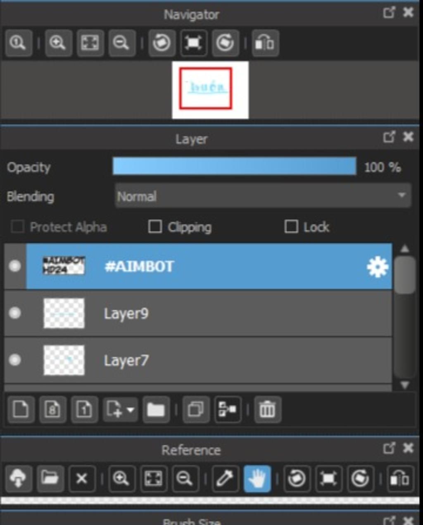Create a new layer folder
Image resolution: width=423 pixels, height=525 pixels.
coord(156,409)
